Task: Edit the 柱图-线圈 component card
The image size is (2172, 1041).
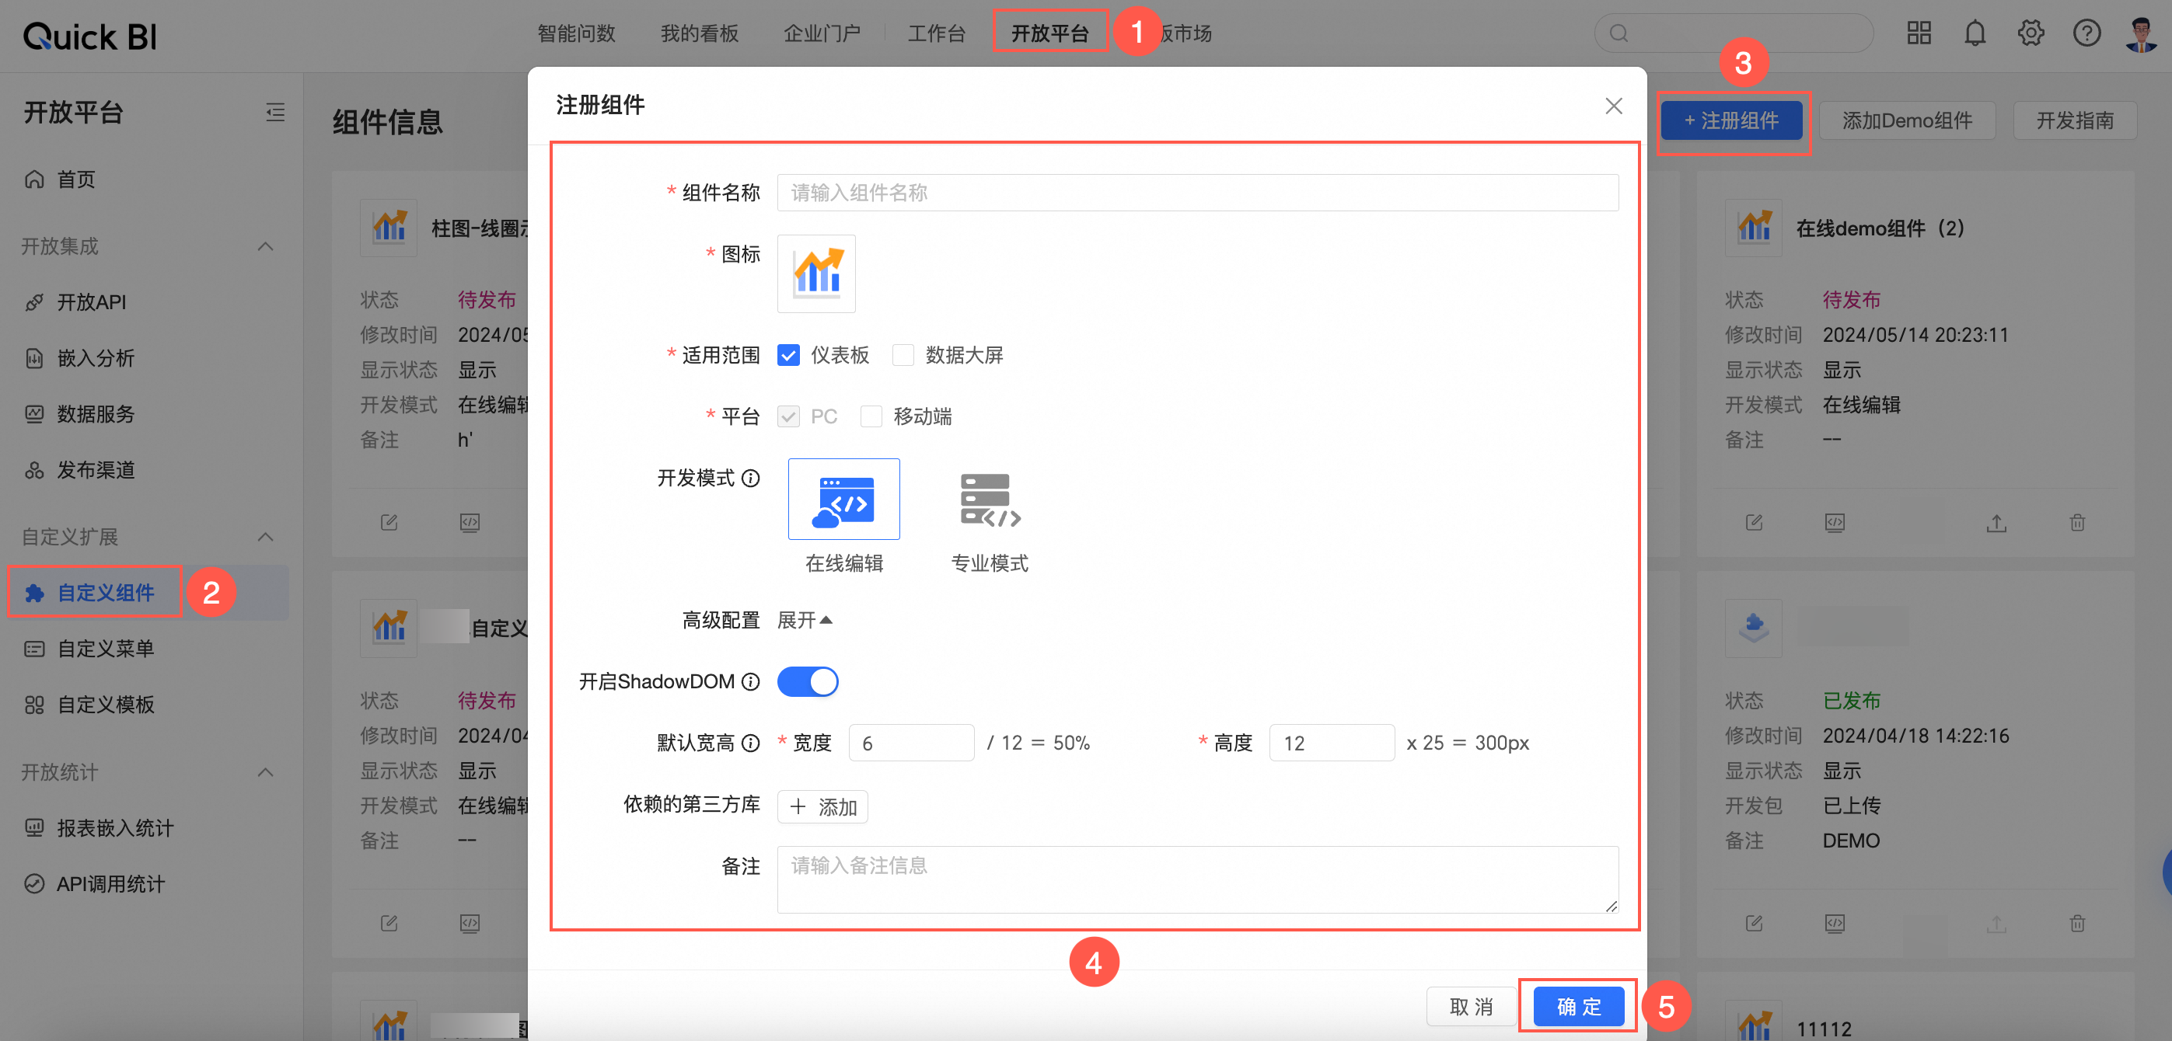Action: click(389, 522)
